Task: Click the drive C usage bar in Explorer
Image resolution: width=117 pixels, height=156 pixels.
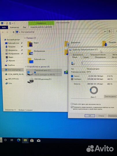Action: (x=48, y=73)
